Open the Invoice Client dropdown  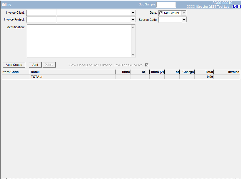[x=133, y=13]
